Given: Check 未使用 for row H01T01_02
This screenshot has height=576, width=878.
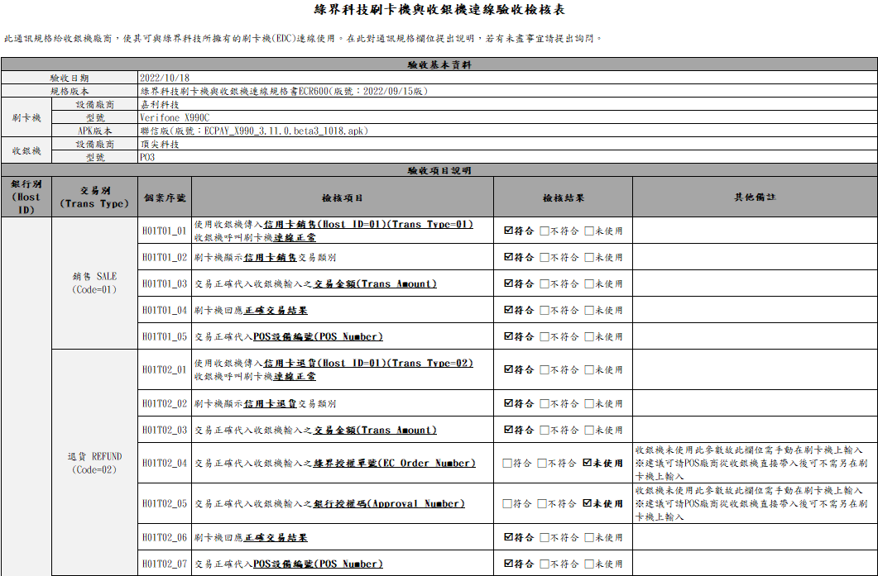Looking at the screenshot, I should point(589,258).
